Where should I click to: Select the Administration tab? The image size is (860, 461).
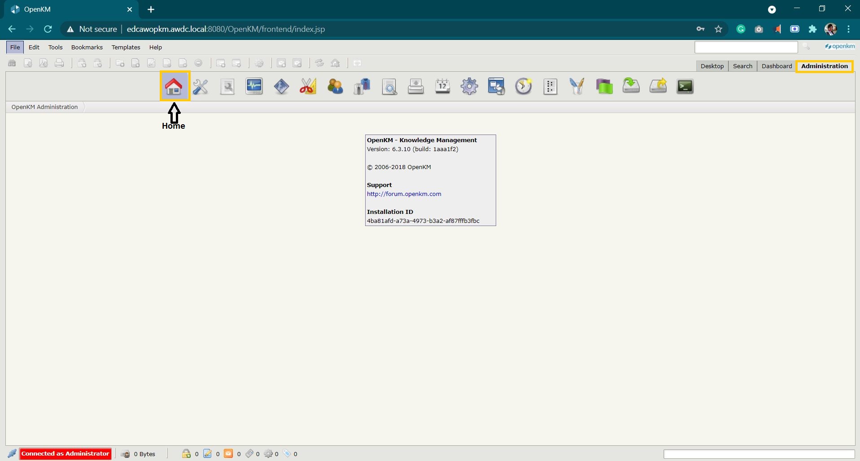[x=825, y=66]
